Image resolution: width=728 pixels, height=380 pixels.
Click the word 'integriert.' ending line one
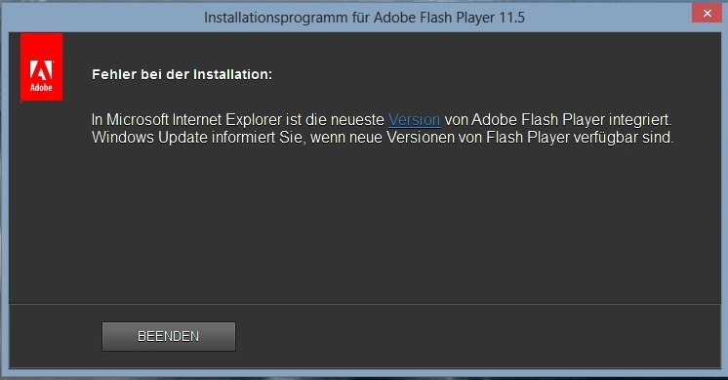click(x=640, y=120)
